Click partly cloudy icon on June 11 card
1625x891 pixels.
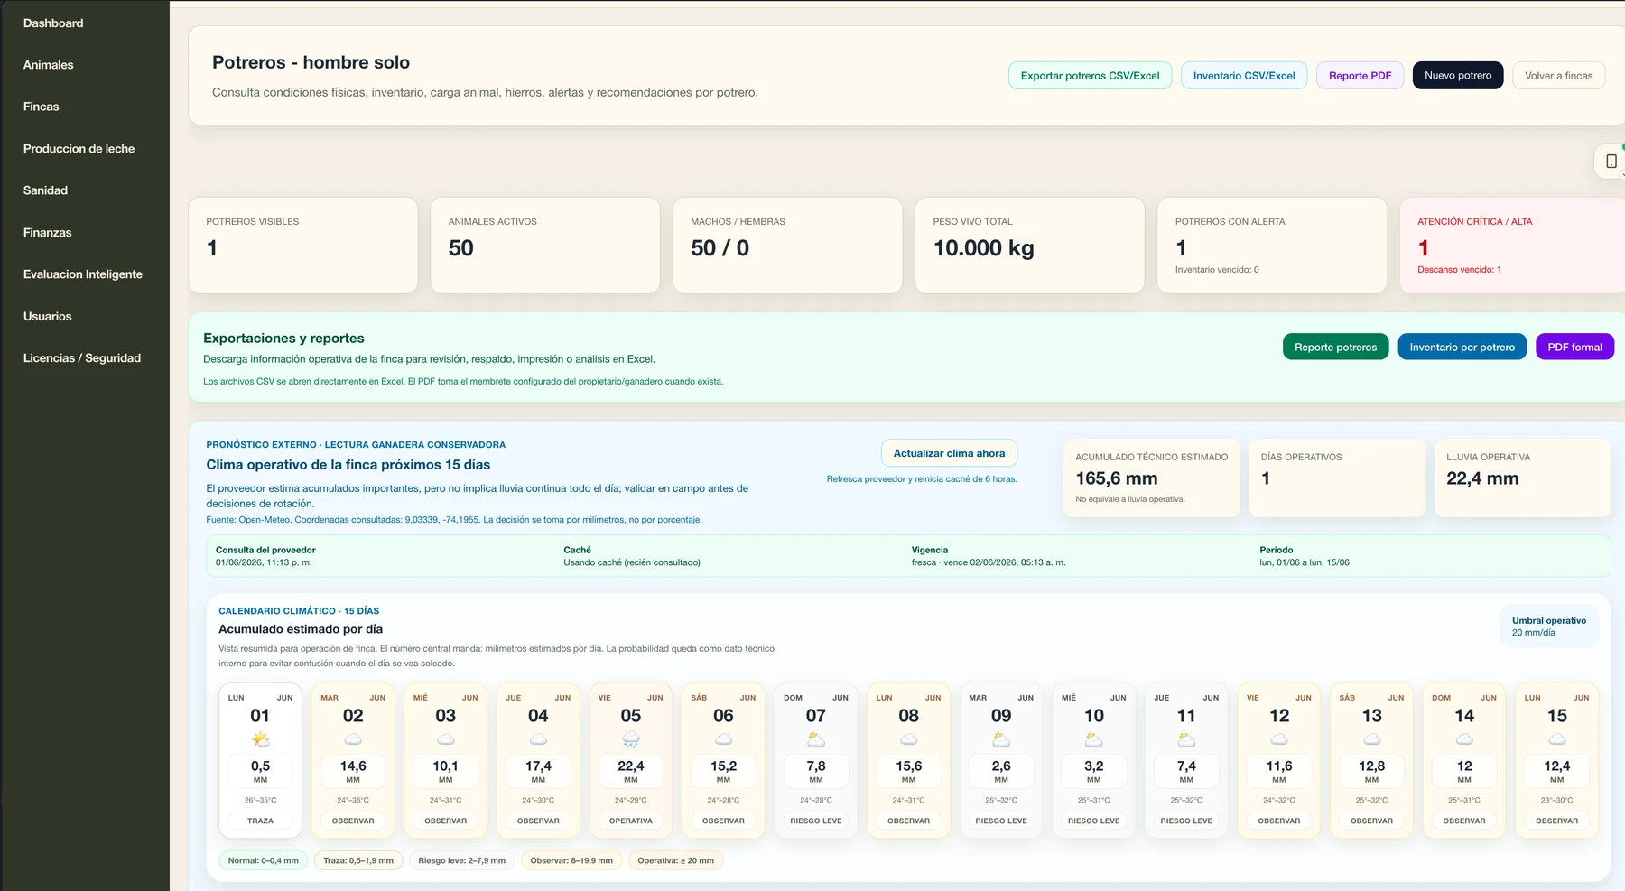coord(1186,740)
